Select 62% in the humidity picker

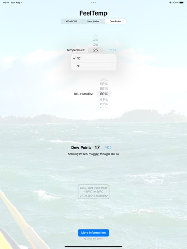click(x=104, y=104)
